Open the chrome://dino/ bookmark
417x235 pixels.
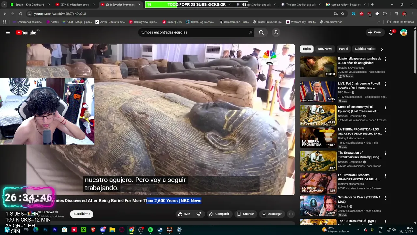331,22
